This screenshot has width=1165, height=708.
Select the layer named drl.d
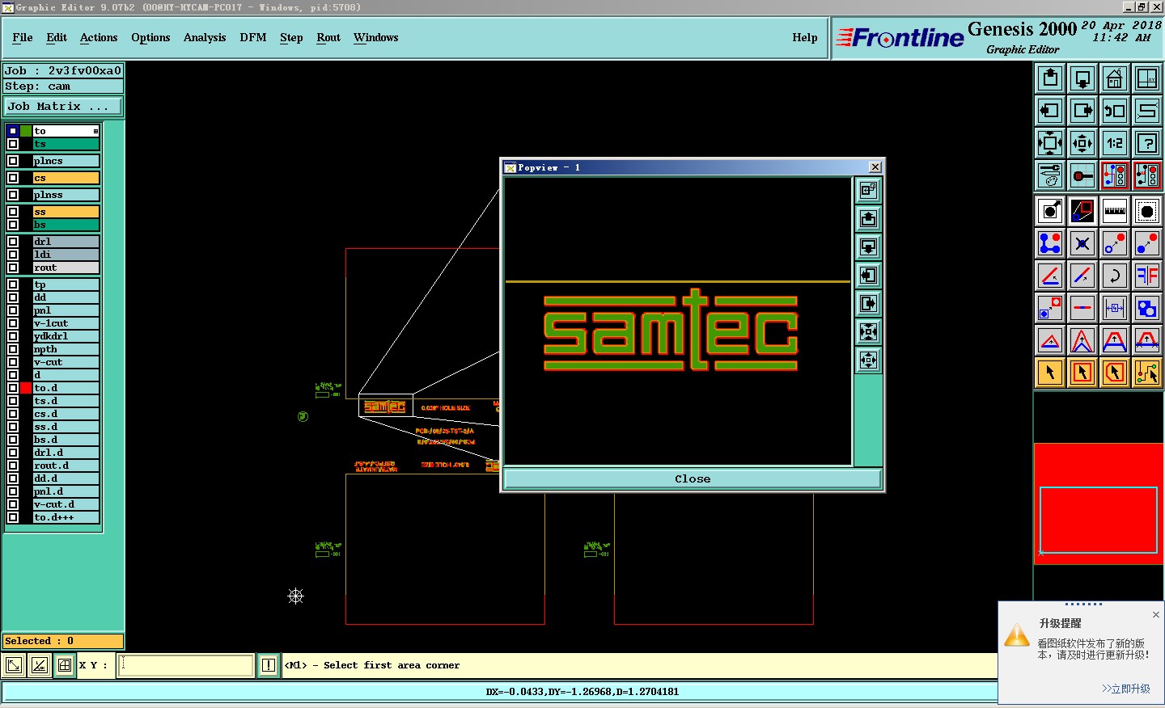tap(66, 453)
